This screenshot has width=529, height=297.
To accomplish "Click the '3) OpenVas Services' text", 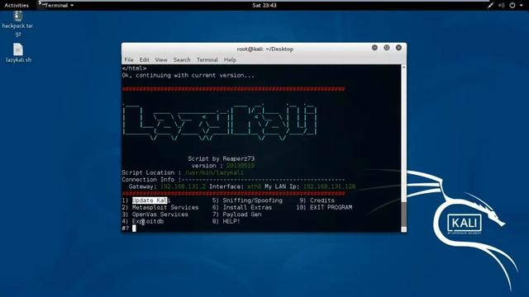I will pos(155,214).
